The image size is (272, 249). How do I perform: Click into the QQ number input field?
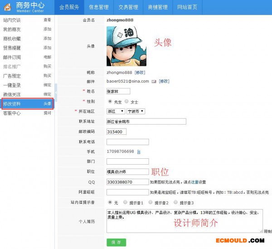coord(127,182)
